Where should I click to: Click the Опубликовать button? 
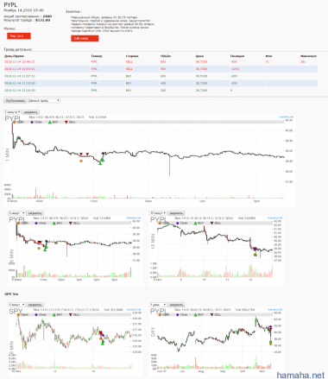15,101
